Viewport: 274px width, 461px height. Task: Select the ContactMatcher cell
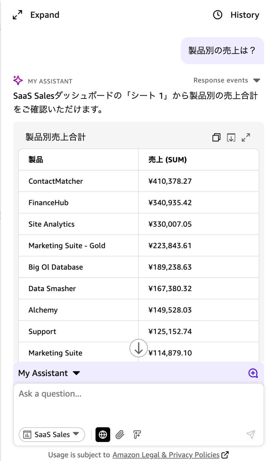(79, 181)
